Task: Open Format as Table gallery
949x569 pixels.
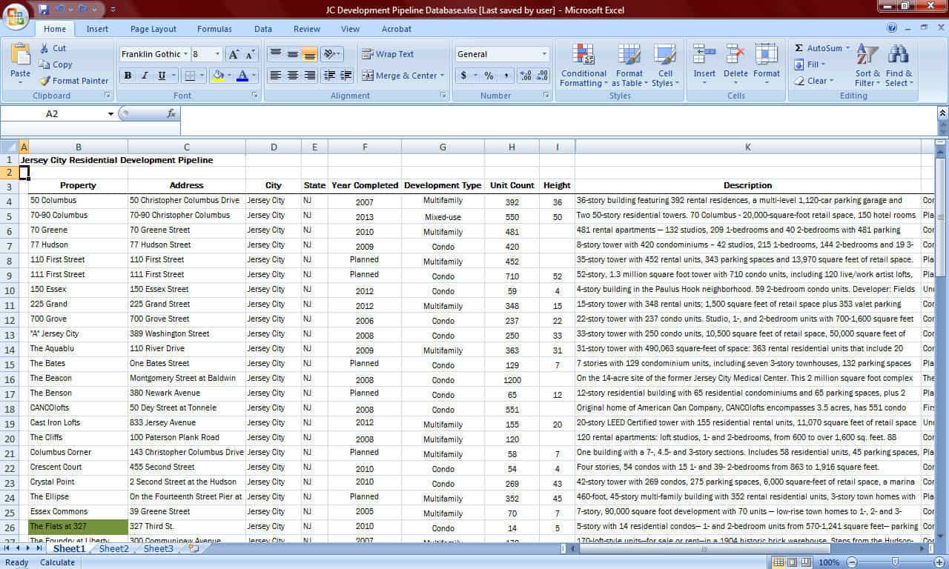Action: click(x=629, y=65)
